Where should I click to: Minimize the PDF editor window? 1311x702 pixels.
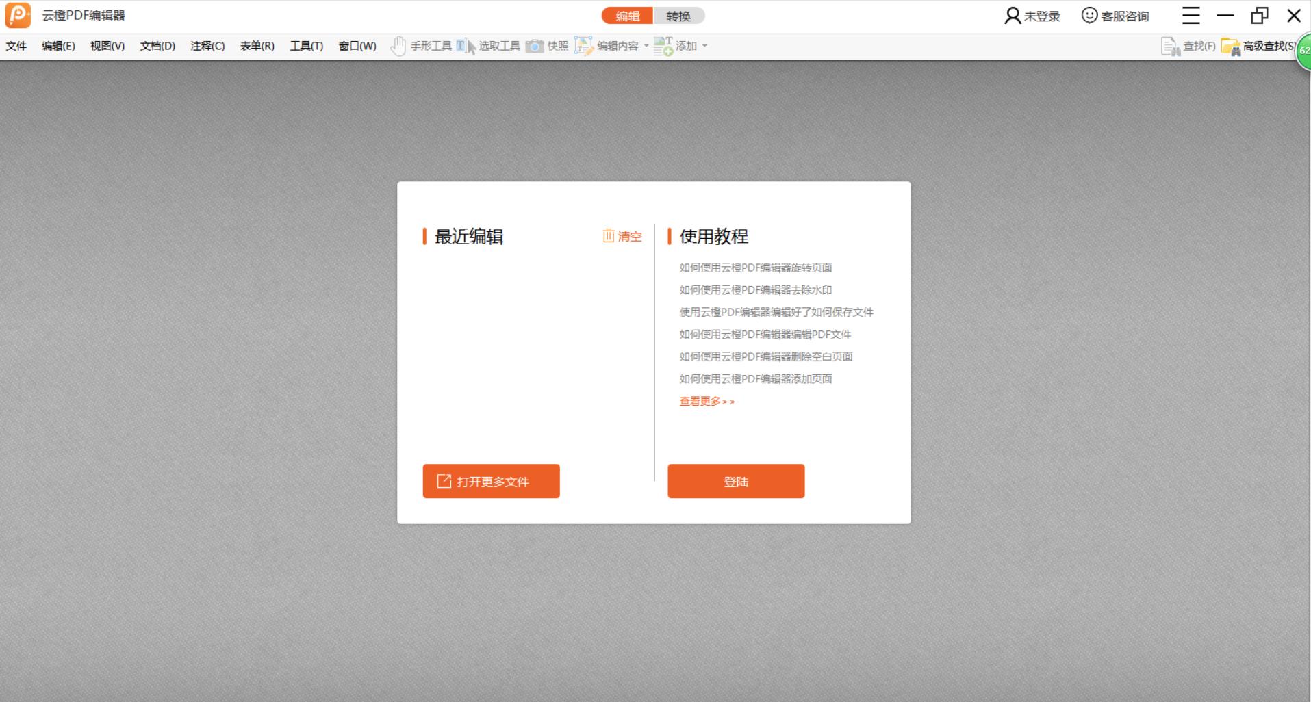click(1225, 16)
